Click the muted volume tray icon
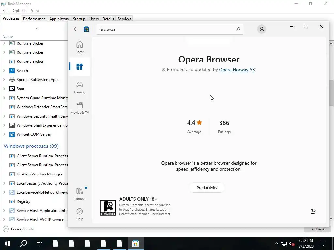The height and width of the screenshot is (250, 334). [x=292, y=243]
